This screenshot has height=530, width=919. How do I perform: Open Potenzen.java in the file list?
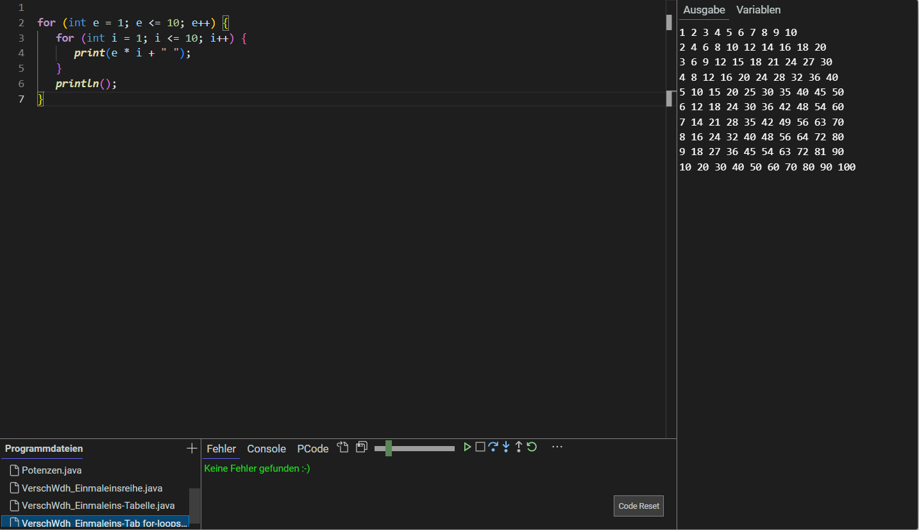(51, 470)
